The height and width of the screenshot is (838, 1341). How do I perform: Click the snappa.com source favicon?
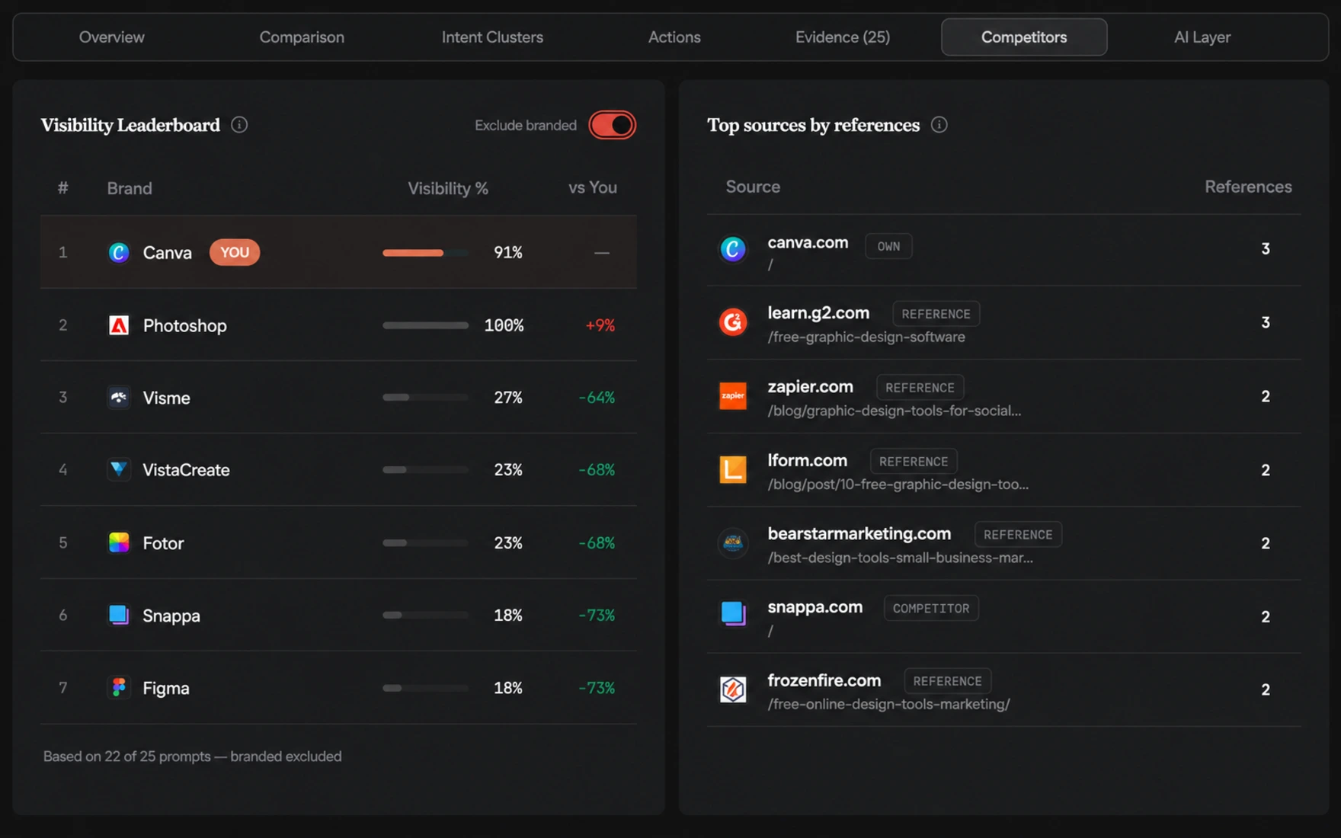point(733,613)
